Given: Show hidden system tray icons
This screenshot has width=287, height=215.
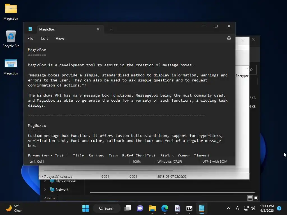Looking at the screenshot, I should (228, 208).
